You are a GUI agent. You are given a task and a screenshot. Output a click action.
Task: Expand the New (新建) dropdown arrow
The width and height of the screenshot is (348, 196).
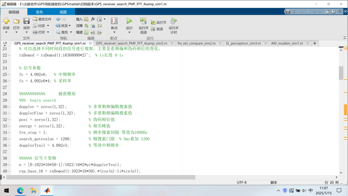coord(6,32)
